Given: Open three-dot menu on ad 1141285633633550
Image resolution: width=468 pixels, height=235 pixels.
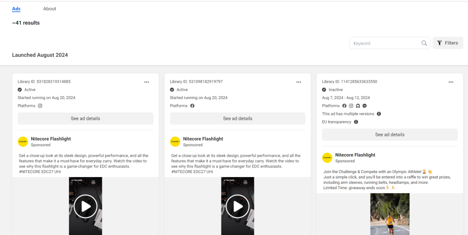Looking at the screenshot, I should pyautogui.click(x=451, y=82).
